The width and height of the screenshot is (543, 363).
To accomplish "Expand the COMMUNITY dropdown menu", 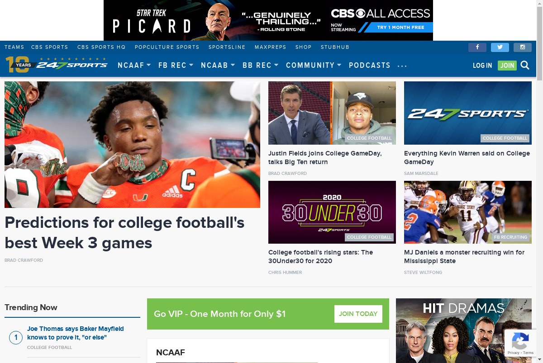I will [x=314, y=65].
